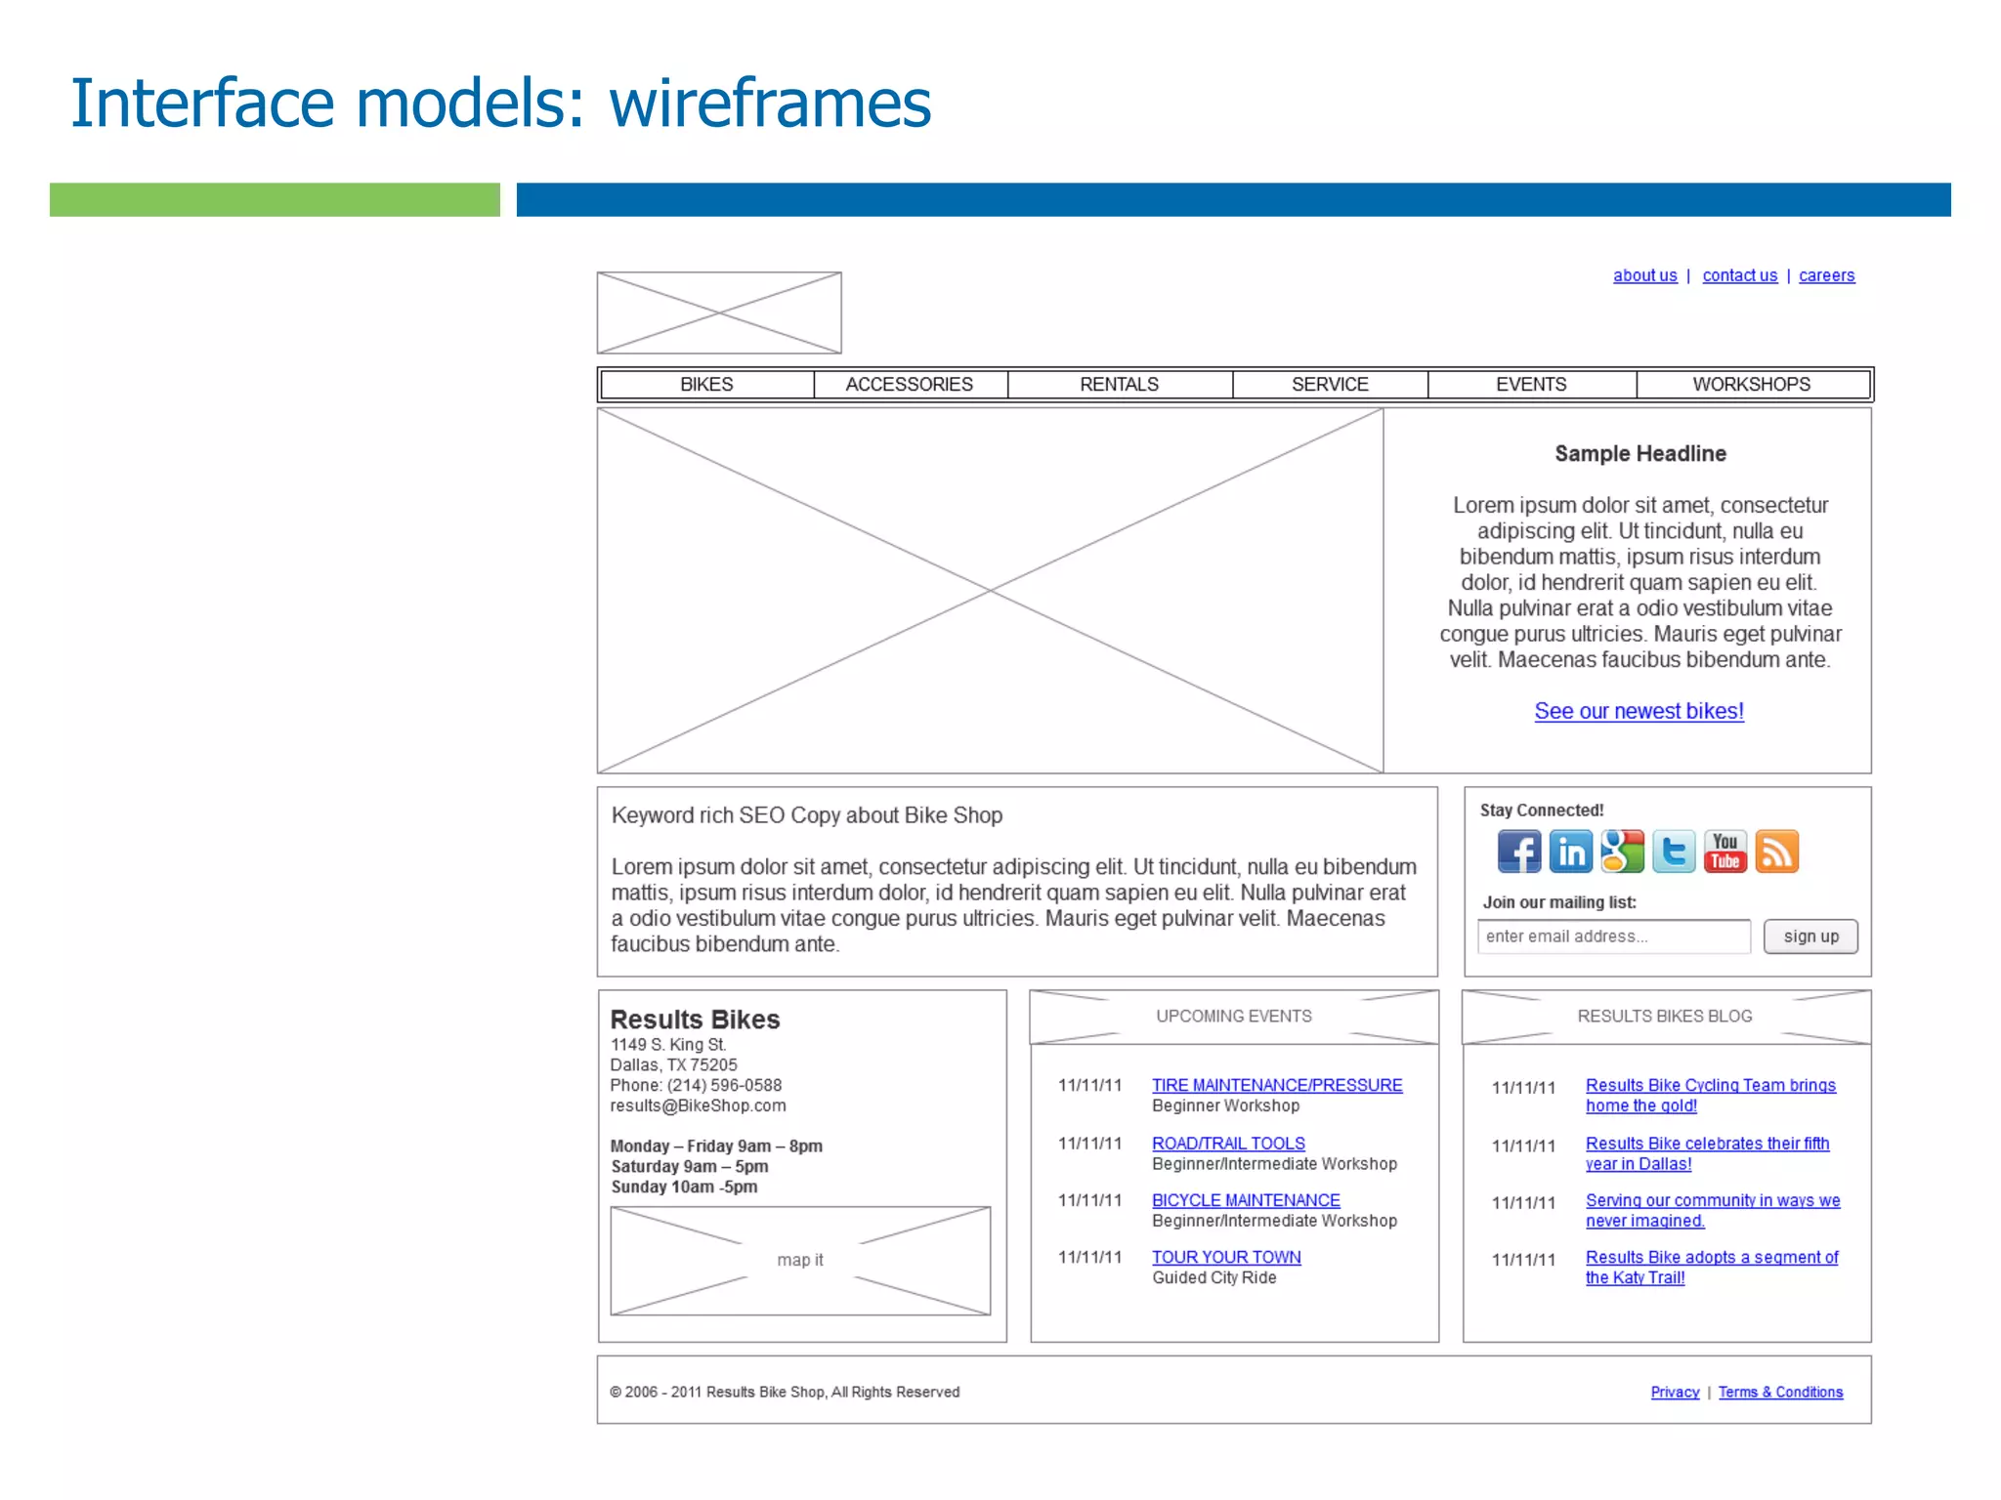
Task: Click the Google social icon
Action: [1623, 852]
